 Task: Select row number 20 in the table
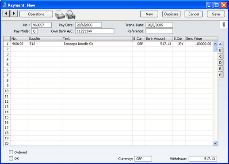pyautogui.click(x=7, y=143)
